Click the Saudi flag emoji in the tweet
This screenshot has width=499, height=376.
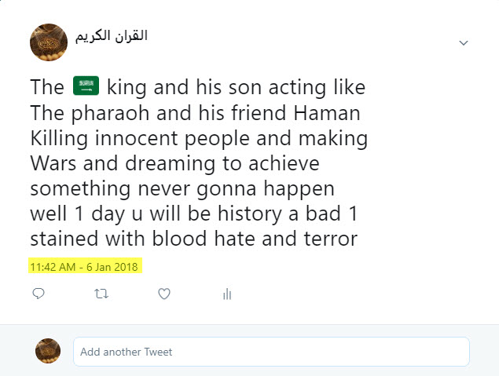click(x=86, y=86)
